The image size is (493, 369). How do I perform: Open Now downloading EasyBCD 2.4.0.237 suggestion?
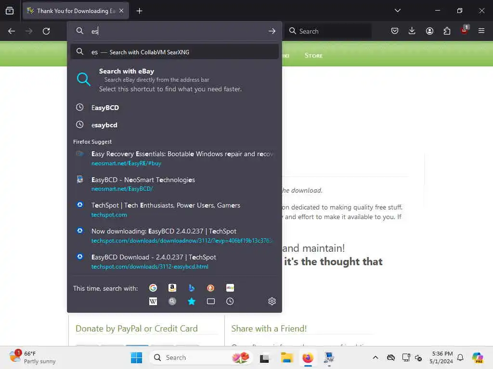(174, 235)
